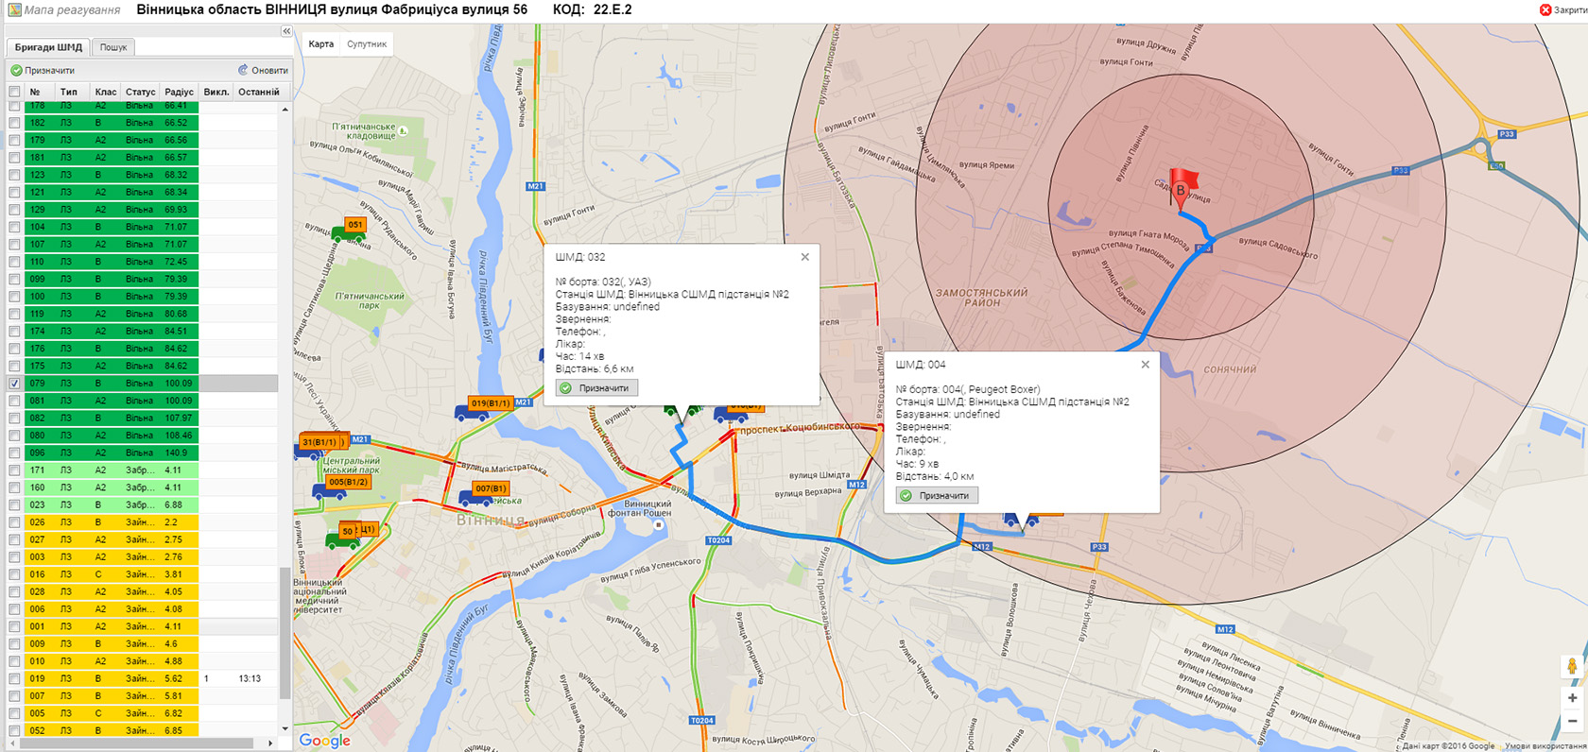Assign brigade 004 with Призначити
Image resolution: width=1588 pixels, height=752 pixels.
pyautogui.click(x=938, y=496)
